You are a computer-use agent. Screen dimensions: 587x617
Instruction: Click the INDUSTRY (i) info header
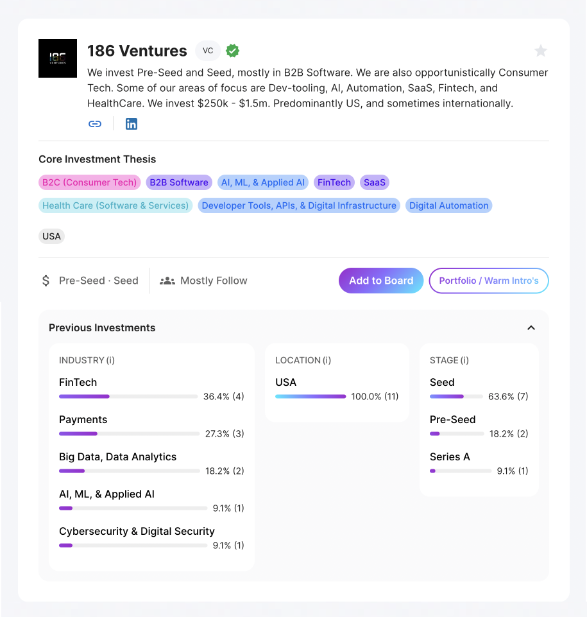[x=87, y=360]
